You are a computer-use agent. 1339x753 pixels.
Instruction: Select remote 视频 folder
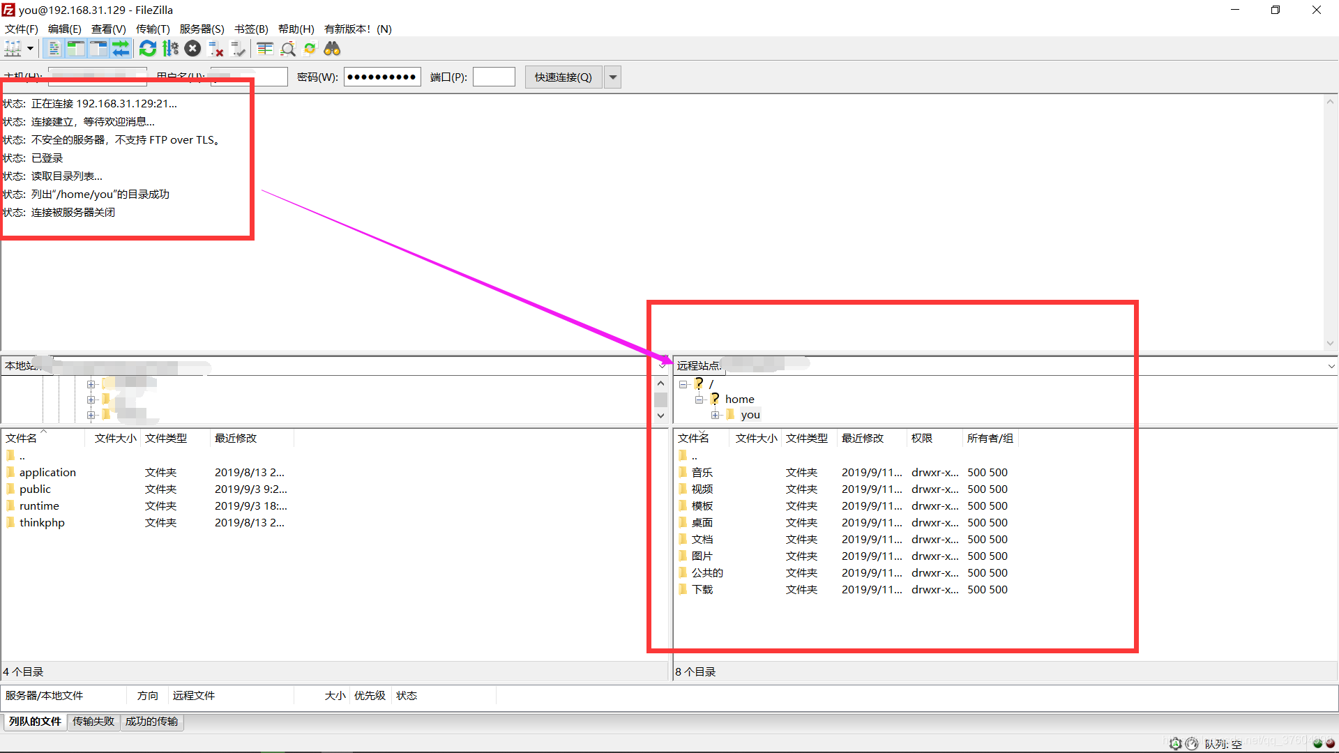click(x=702, y=489)
